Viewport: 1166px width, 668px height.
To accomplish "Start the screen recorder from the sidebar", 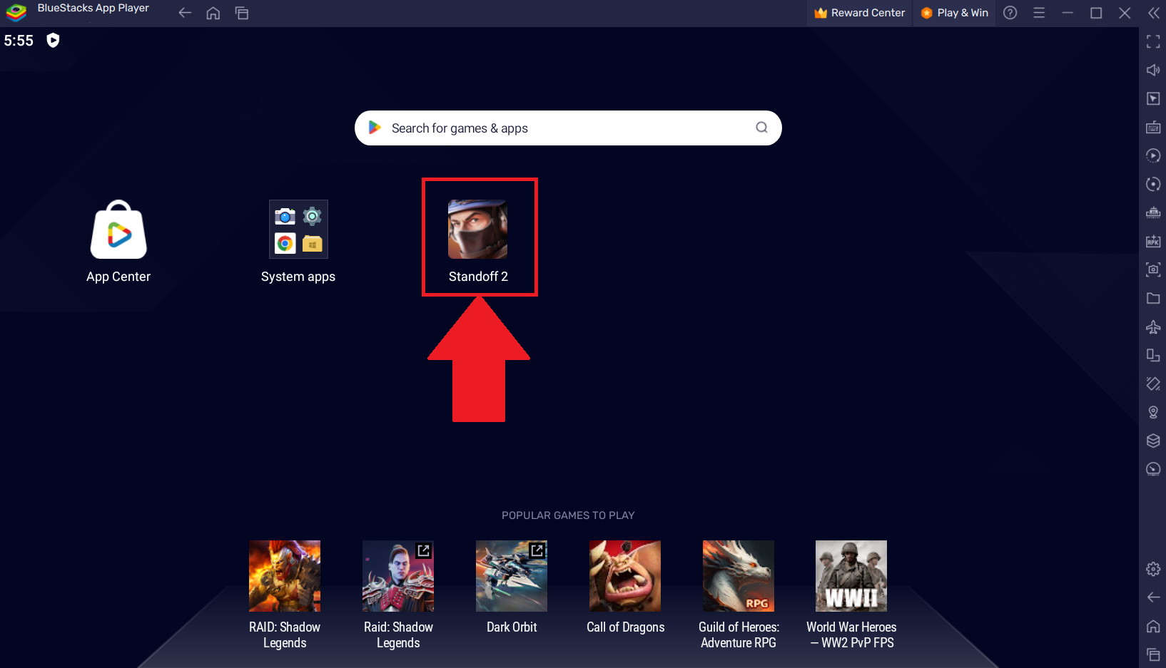I will pos(1153,155).
